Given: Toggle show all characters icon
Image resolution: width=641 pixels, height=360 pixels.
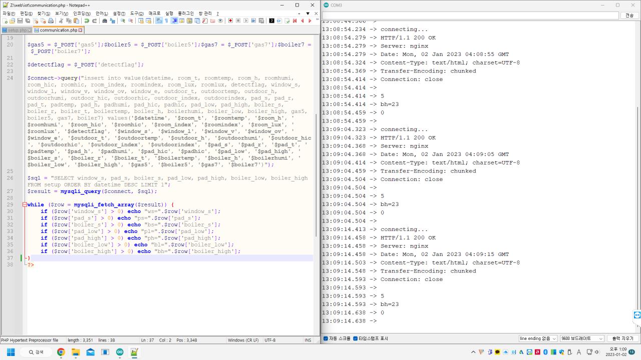Looking at the screenshot, I should pos(166,21).
